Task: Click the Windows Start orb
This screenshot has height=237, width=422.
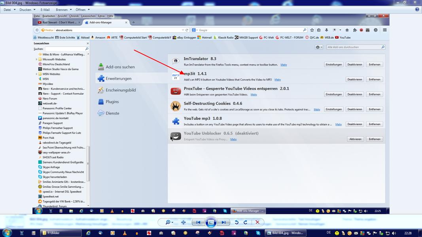Action: click(7, 233)
